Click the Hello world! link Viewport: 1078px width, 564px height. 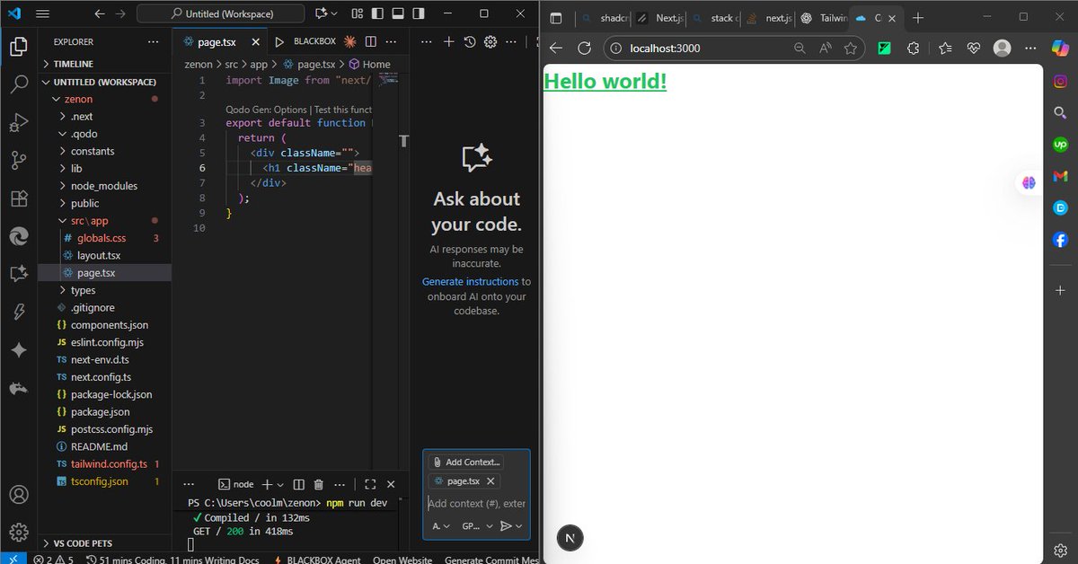605,81
